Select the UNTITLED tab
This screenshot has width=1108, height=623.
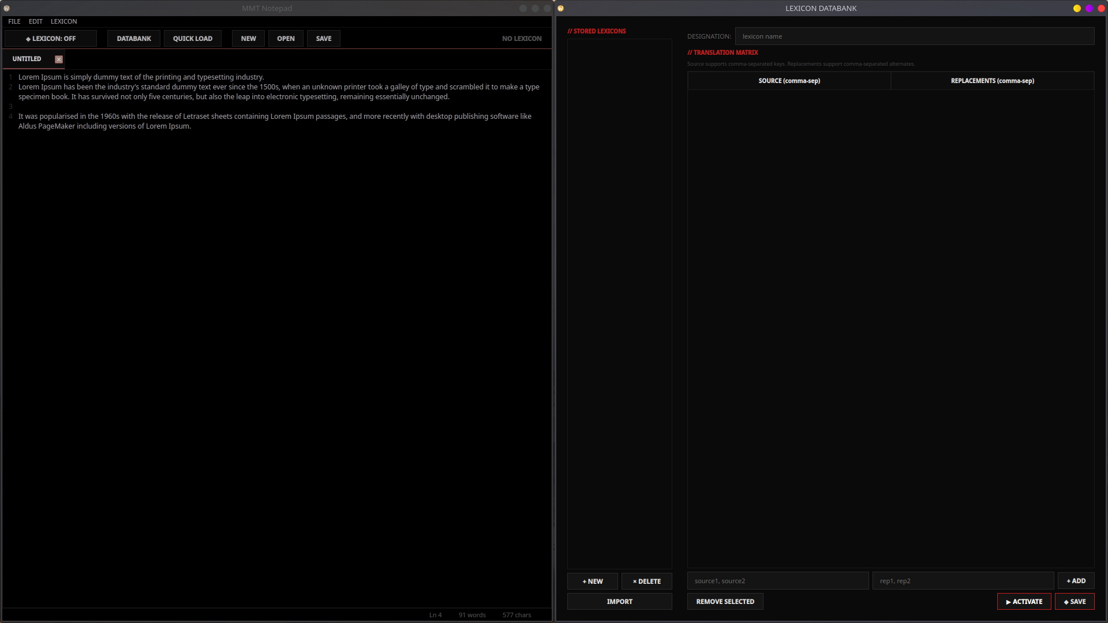click(x=27, y=59)
